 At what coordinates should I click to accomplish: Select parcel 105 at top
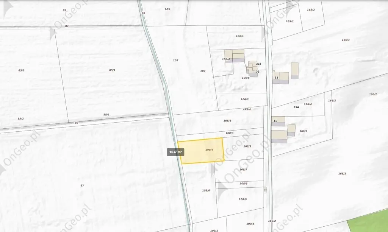[167, 9]
